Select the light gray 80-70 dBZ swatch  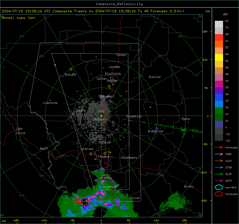pos(219,24)
